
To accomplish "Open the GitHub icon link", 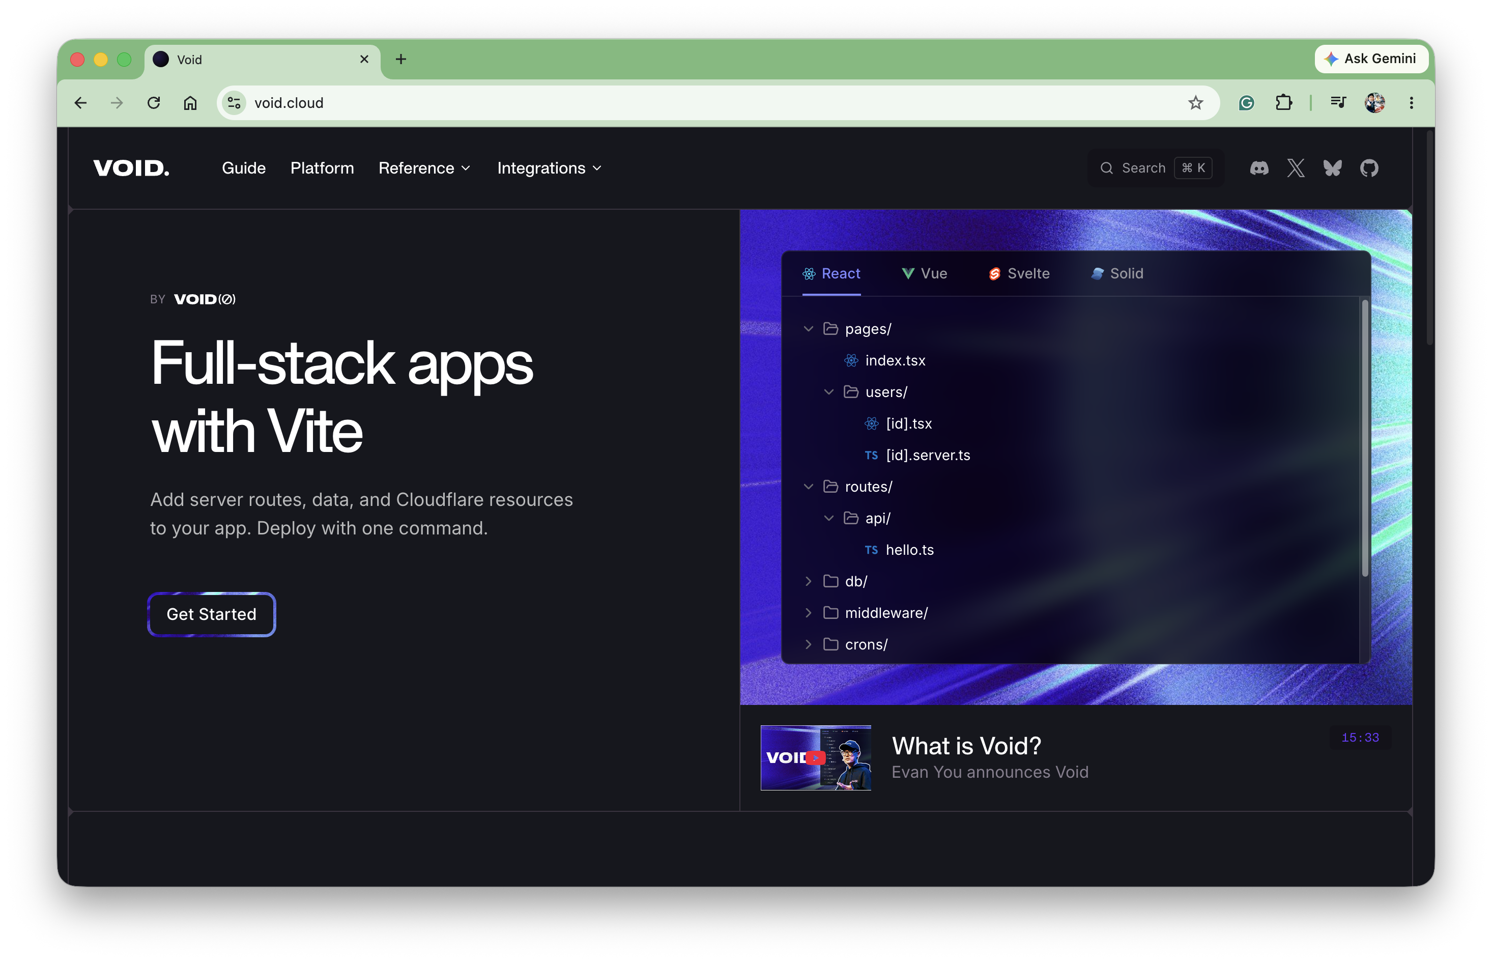I will point(1369,168).
